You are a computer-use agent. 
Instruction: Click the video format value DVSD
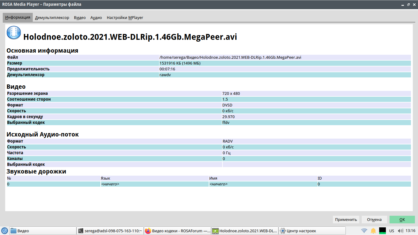tap(228, 105)
